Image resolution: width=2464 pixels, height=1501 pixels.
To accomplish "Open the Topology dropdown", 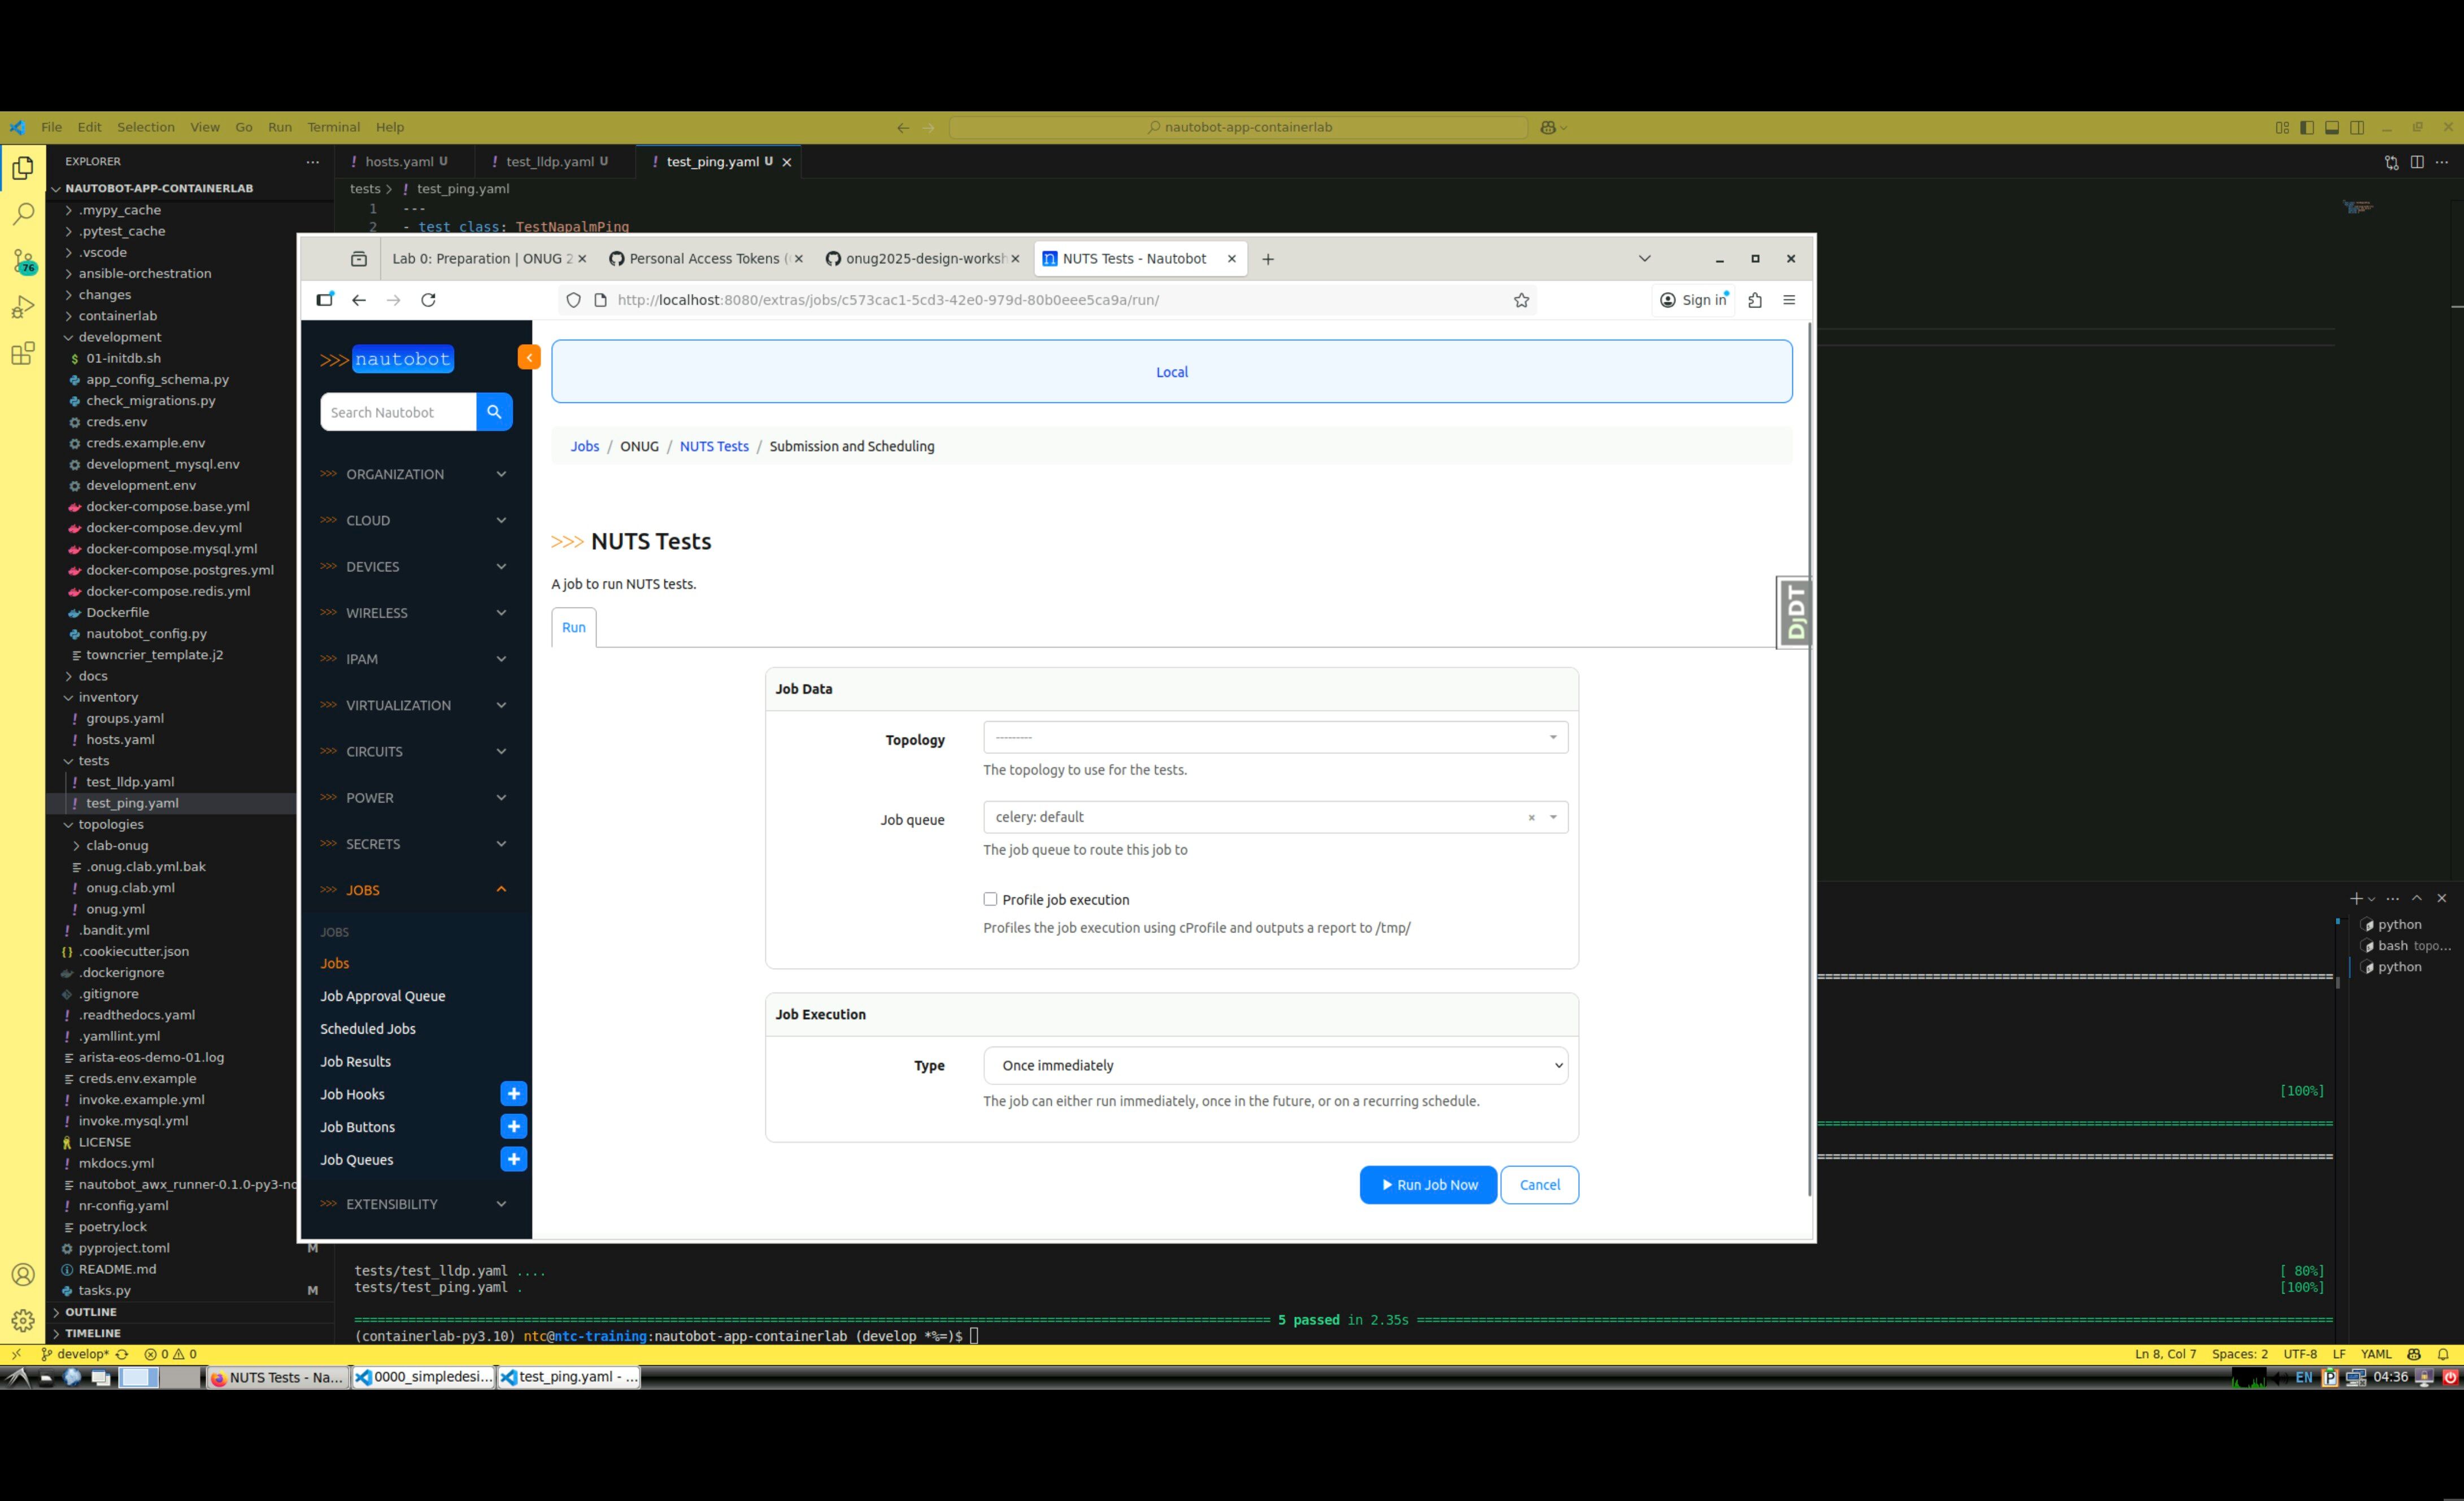I will click(x=1274, y=738).
